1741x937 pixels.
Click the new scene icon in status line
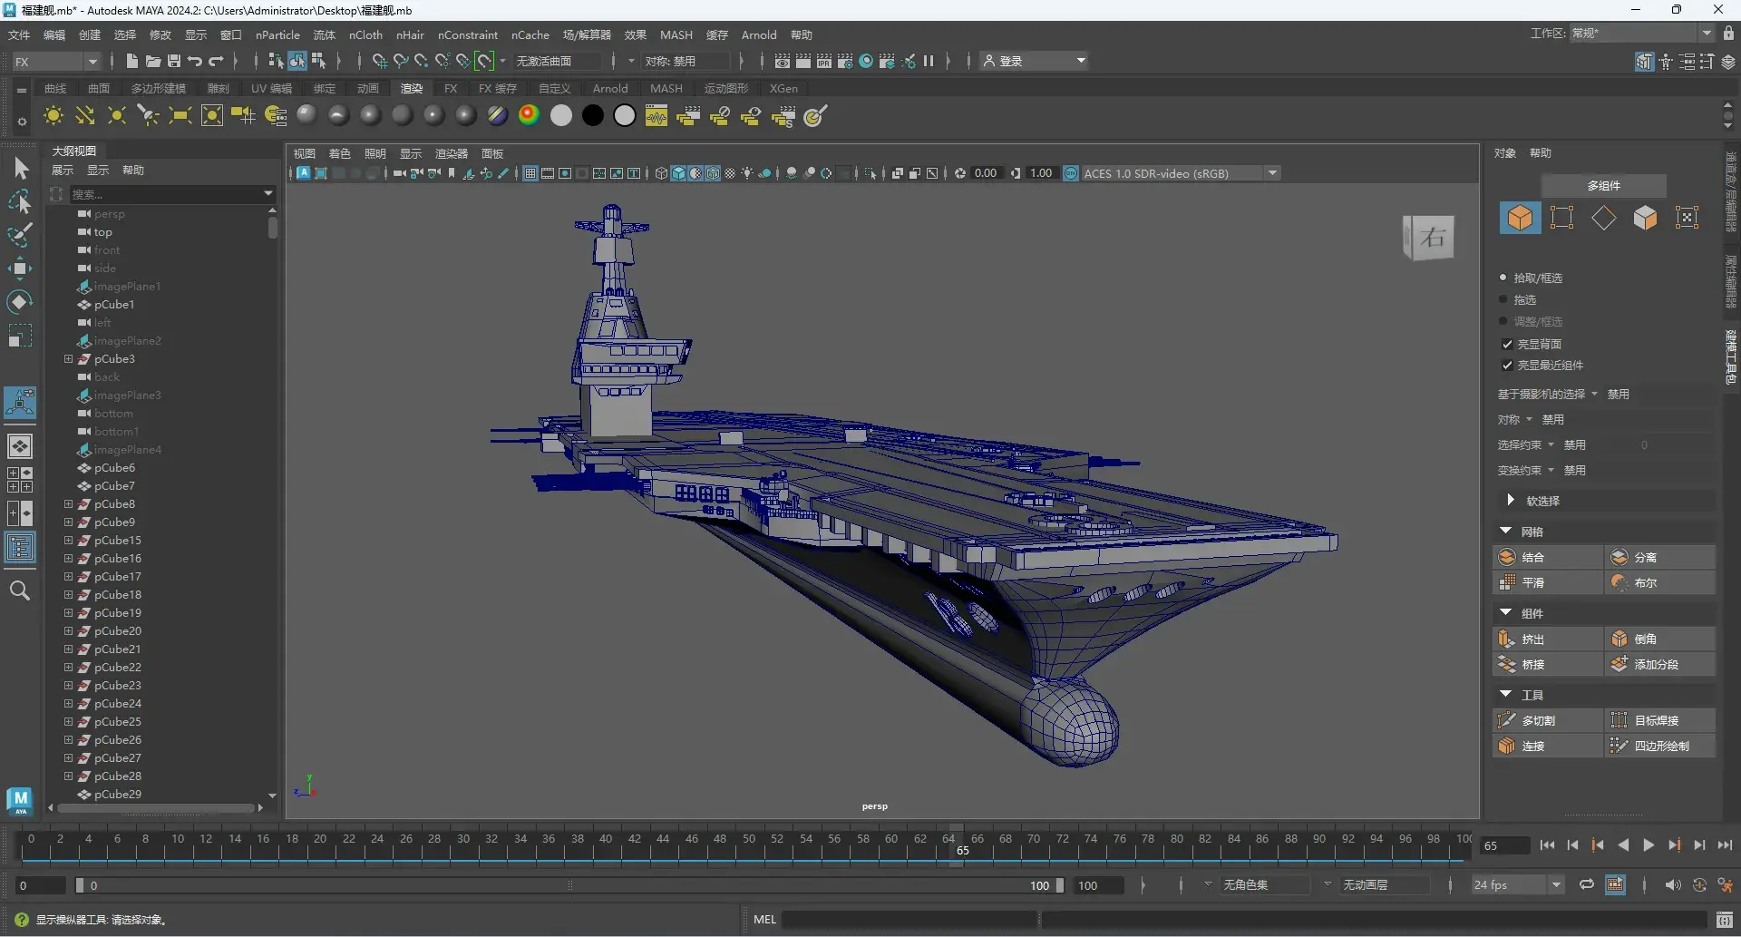pyautogui.click(x=132, y=61)
